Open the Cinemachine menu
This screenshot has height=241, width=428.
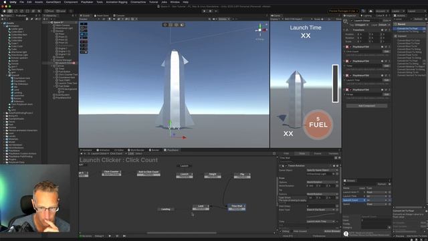tap(138, 2)
